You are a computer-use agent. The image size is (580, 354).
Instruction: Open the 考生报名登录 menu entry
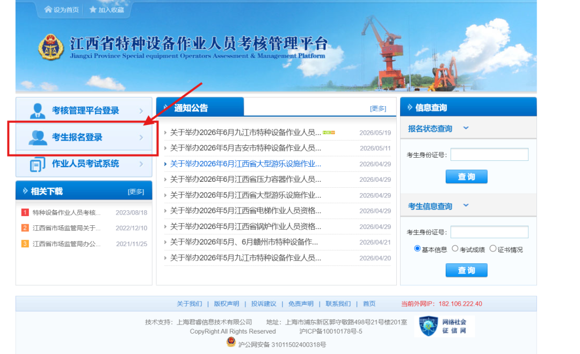tap(84, 137)
